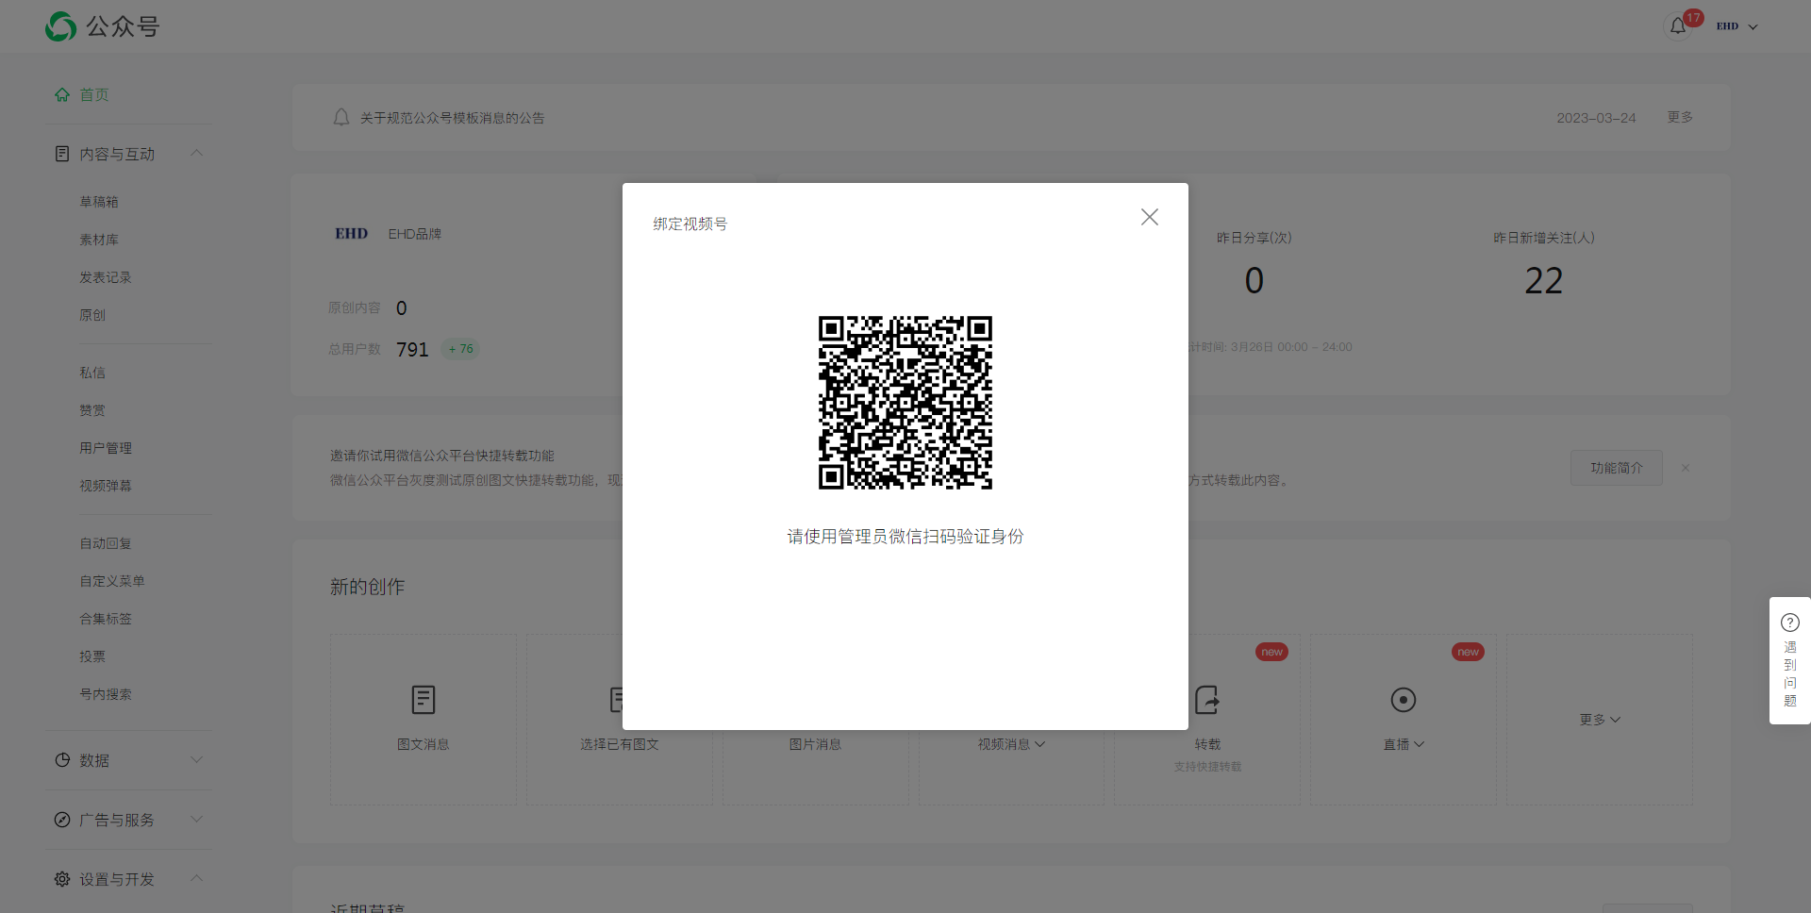Screen dimensions: 1811x913
Task: Click the 内容与互动 document icon
Action: point(62,154)
